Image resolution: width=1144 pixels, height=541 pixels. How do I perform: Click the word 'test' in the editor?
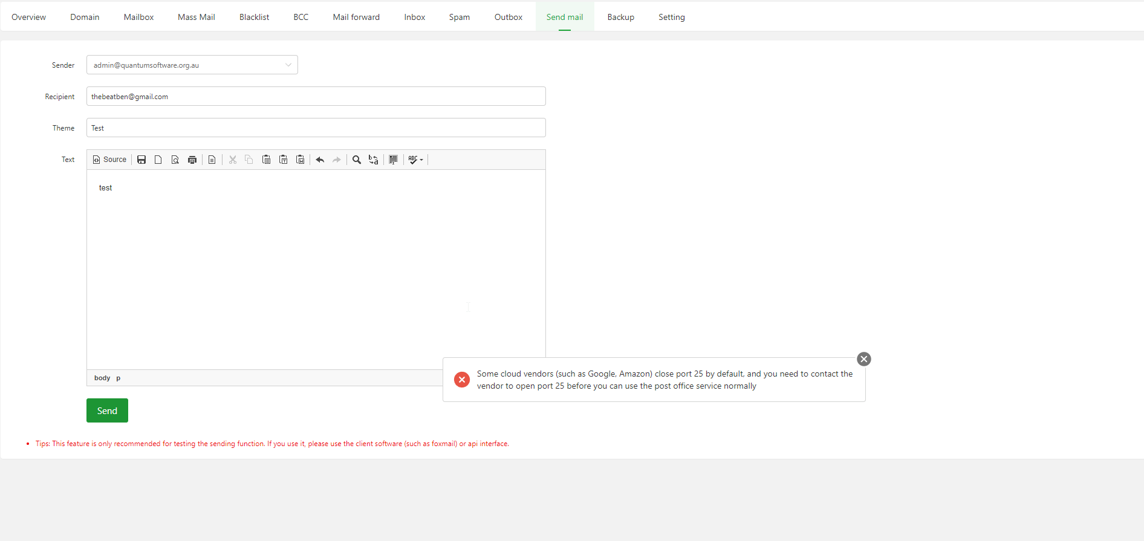pyautogui.click(x=106, y=188)
